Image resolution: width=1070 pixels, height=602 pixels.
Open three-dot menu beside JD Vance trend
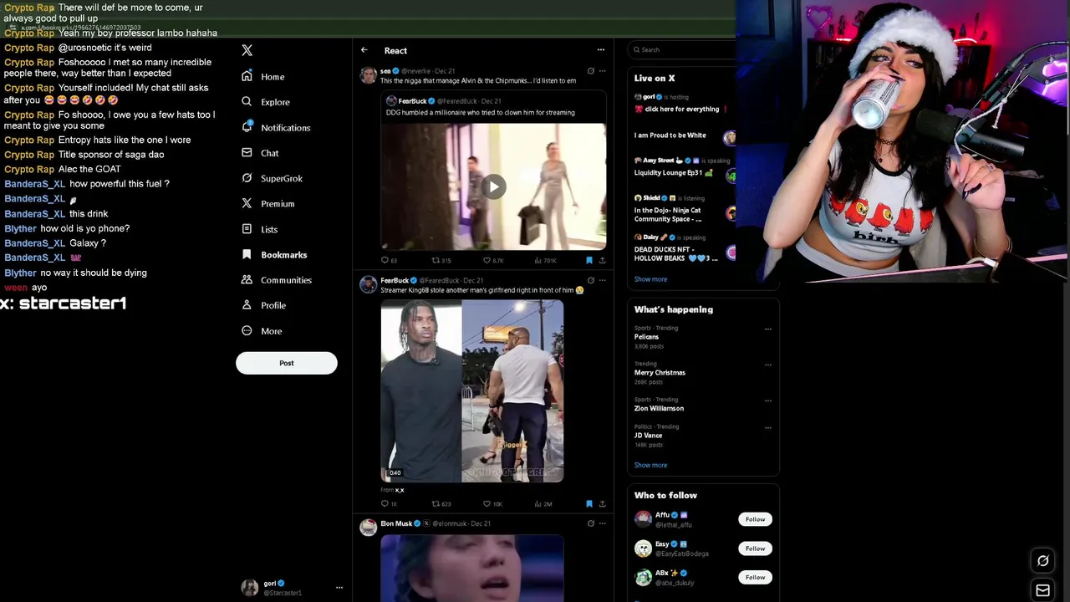pos(767,427)
